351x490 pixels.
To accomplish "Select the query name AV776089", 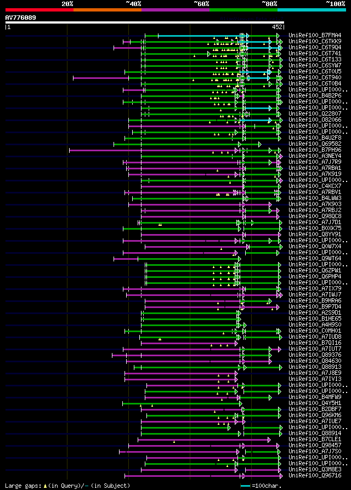I will click(x=21, y=18).
